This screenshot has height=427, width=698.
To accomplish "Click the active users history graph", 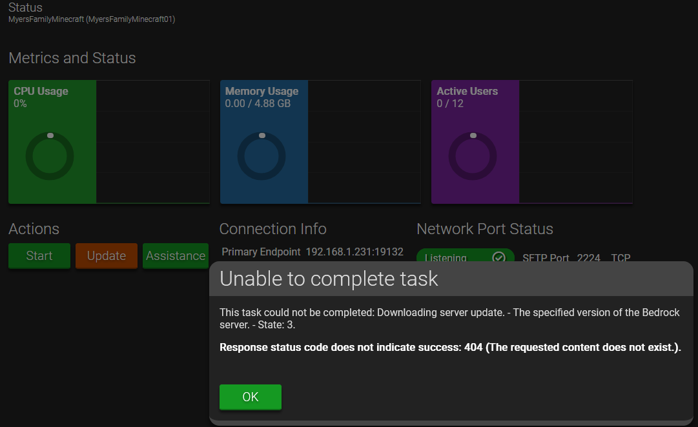I will (575, 142).
